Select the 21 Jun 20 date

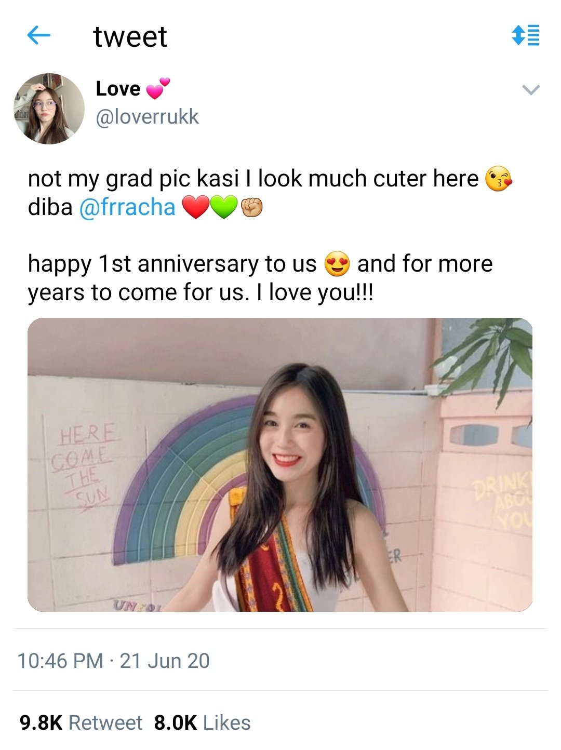(x=165, y=661)
